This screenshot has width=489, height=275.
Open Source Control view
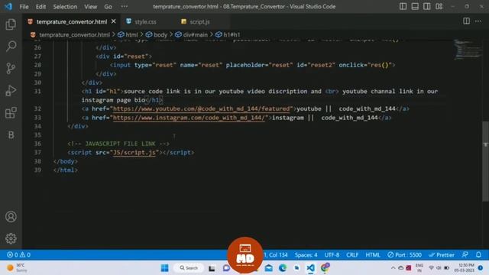[11, 68]
